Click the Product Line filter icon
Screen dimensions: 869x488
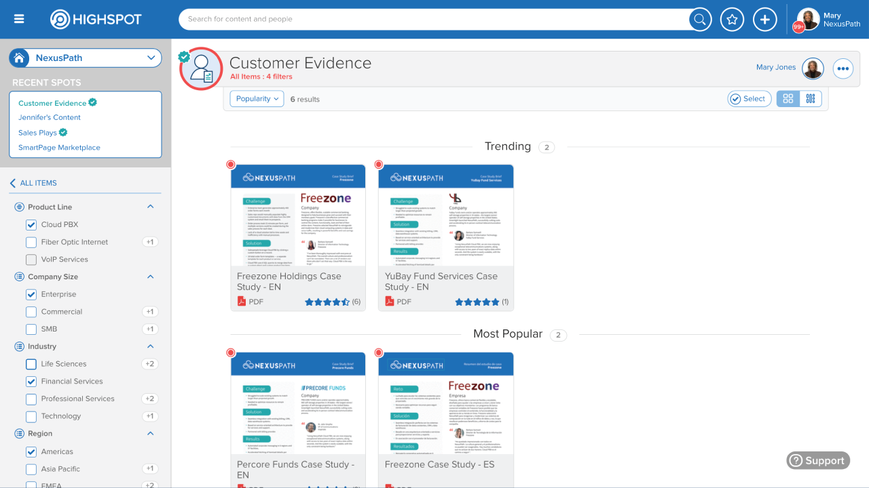tap(19, 207)
